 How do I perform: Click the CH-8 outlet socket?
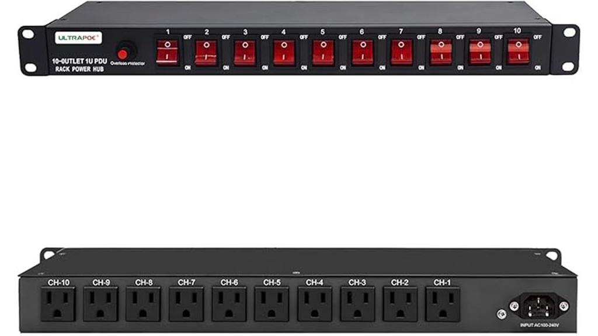click(144, 304)
